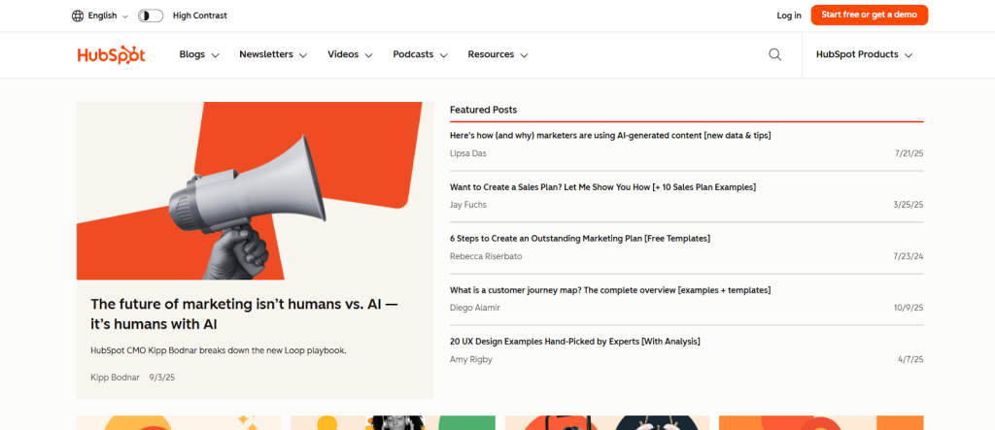Expand the Resources menu

click(497, 54)
